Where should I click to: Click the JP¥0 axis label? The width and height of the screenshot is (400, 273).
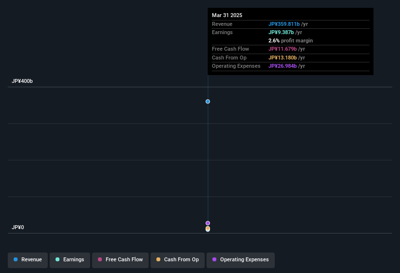(18, 227)
